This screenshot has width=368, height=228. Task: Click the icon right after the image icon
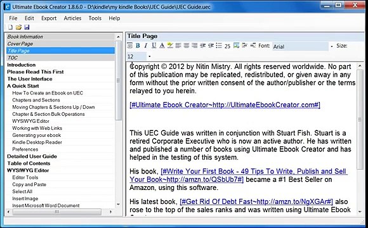coord(244,46)
